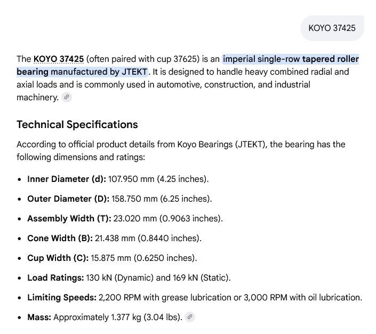The width and height of the screenshot is (376, 334).
Task: Select the Inner Diameter (d) label
Action: pyautogui.click(x=67, y=179)
